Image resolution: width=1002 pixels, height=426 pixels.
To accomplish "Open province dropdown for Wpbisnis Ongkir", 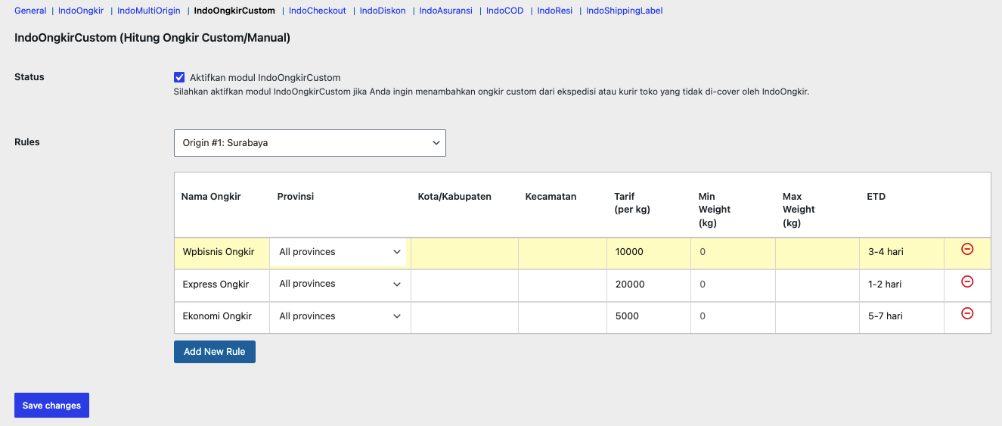I will [340, 252].
